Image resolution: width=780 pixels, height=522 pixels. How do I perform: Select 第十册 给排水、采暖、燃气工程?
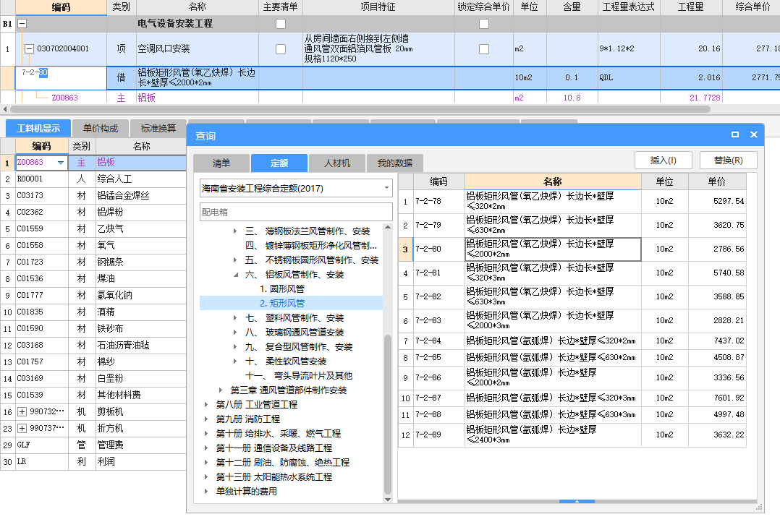tap(278, 434)
